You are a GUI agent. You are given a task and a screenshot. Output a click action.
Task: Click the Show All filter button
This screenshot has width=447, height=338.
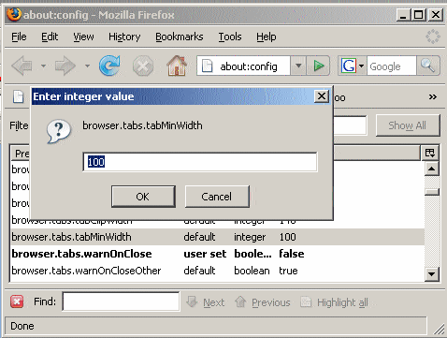coord(408,125)
